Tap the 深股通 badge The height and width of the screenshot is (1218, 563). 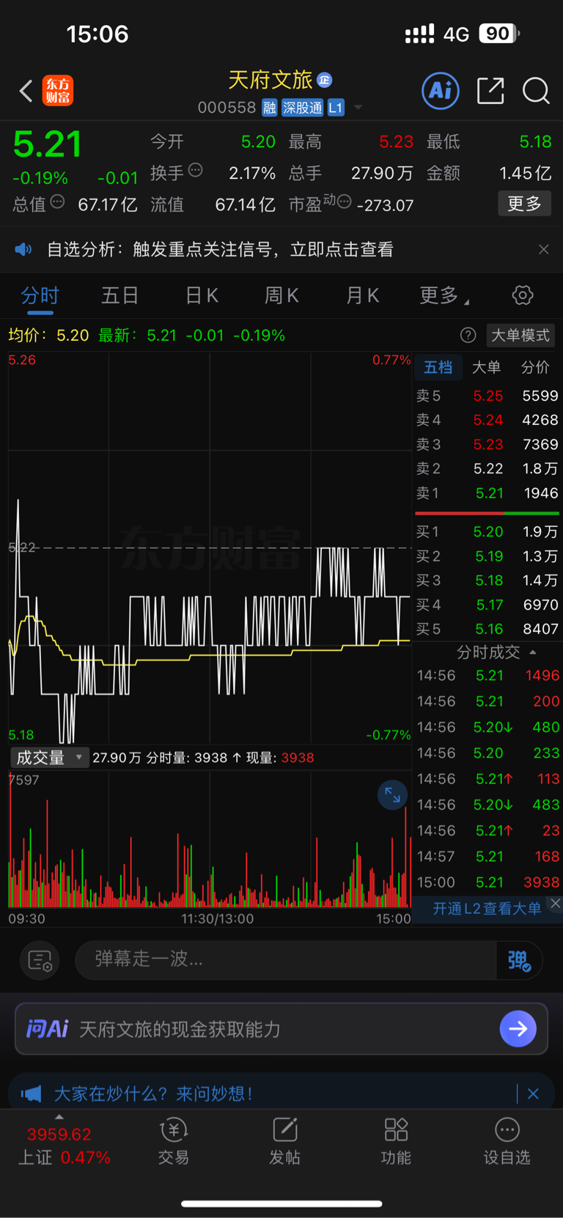[303, 108]
